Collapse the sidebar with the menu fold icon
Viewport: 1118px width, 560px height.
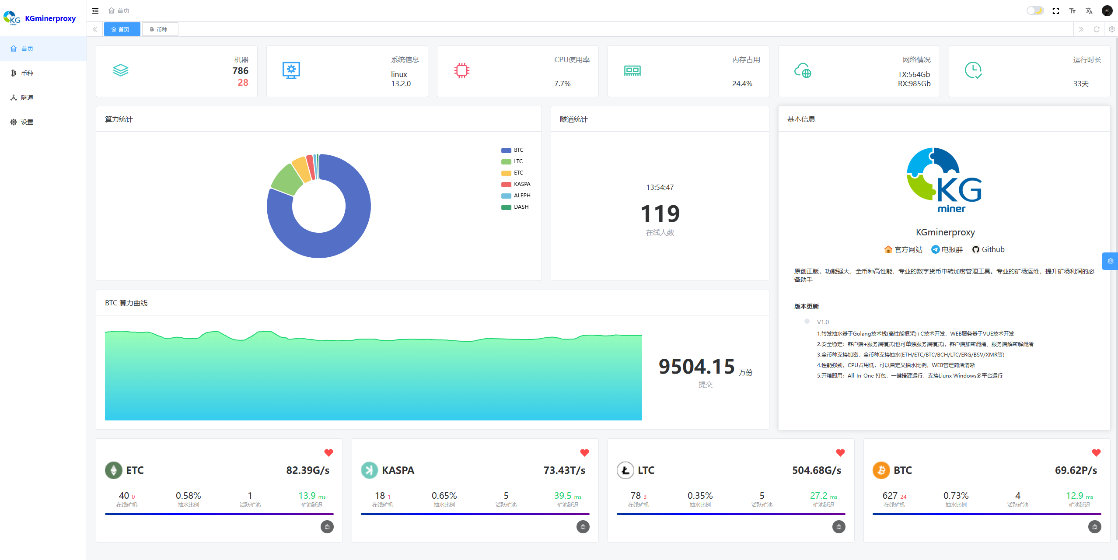click(x=95, y=10)
